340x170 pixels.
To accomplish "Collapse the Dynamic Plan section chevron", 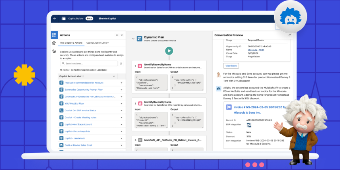I will 133,39.
